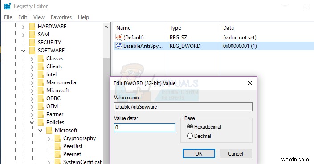Select the Partner folder icon

click(x=41, y=114)
